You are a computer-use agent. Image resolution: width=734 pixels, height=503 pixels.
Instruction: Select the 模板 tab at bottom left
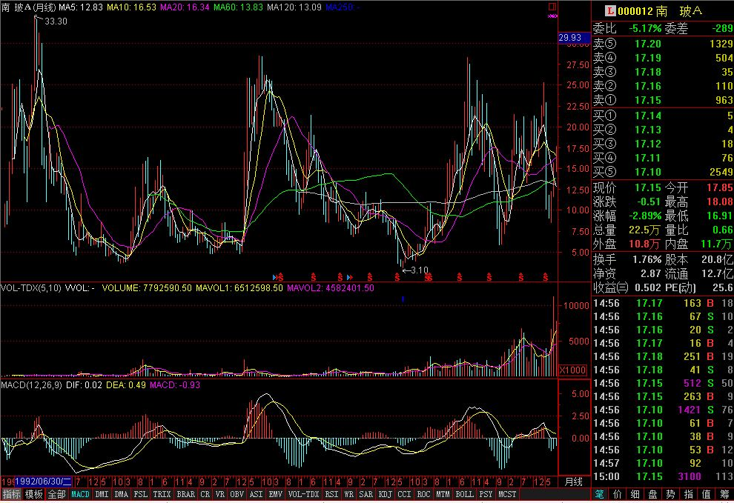[33, 494]
